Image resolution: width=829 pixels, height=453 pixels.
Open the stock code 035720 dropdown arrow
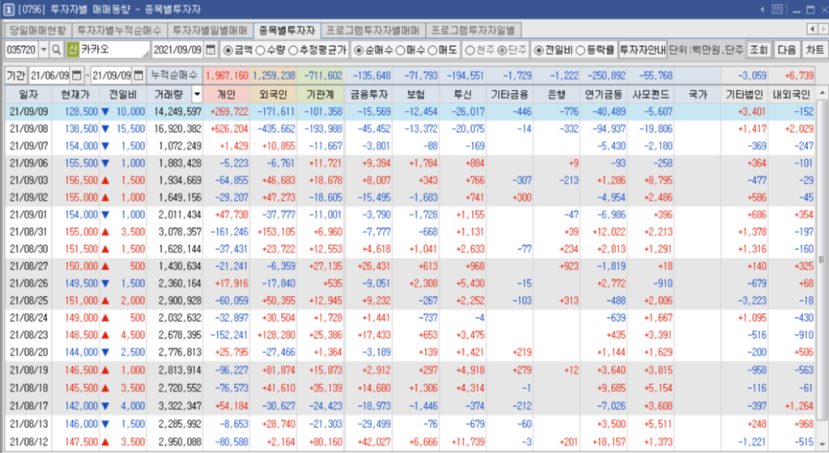pos(44,49)
